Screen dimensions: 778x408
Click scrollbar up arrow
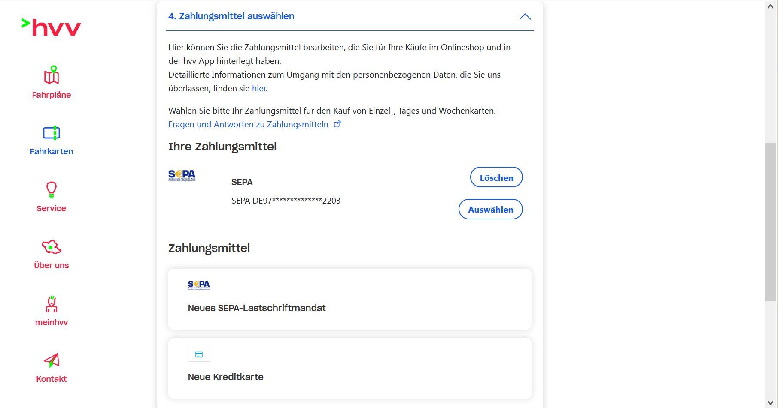(x=770, y=6)
